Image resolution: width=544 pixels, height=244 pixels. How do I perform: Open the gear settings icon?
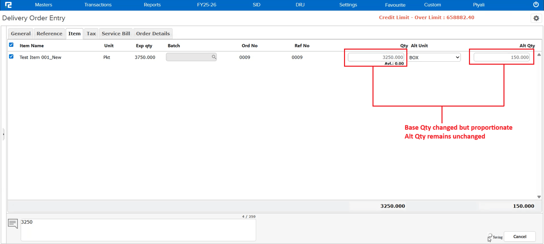536,18
